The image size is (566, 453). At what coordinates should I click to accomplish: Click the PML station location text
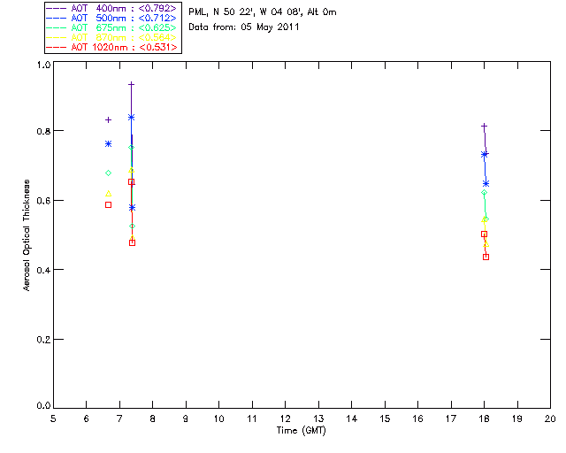click(263, 12)
